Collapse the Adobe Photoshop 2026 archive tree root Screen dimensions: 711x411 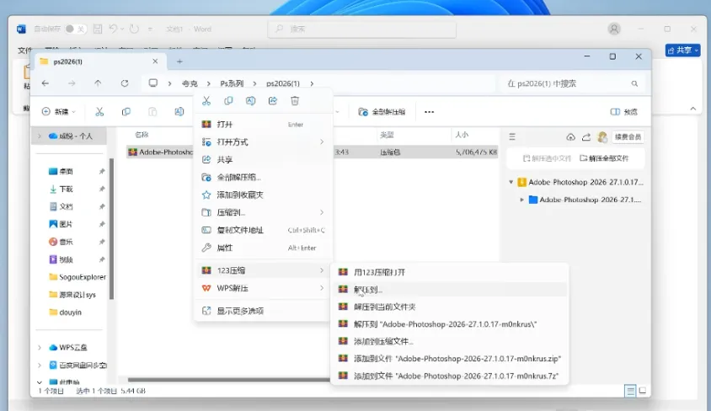(511, 182)
